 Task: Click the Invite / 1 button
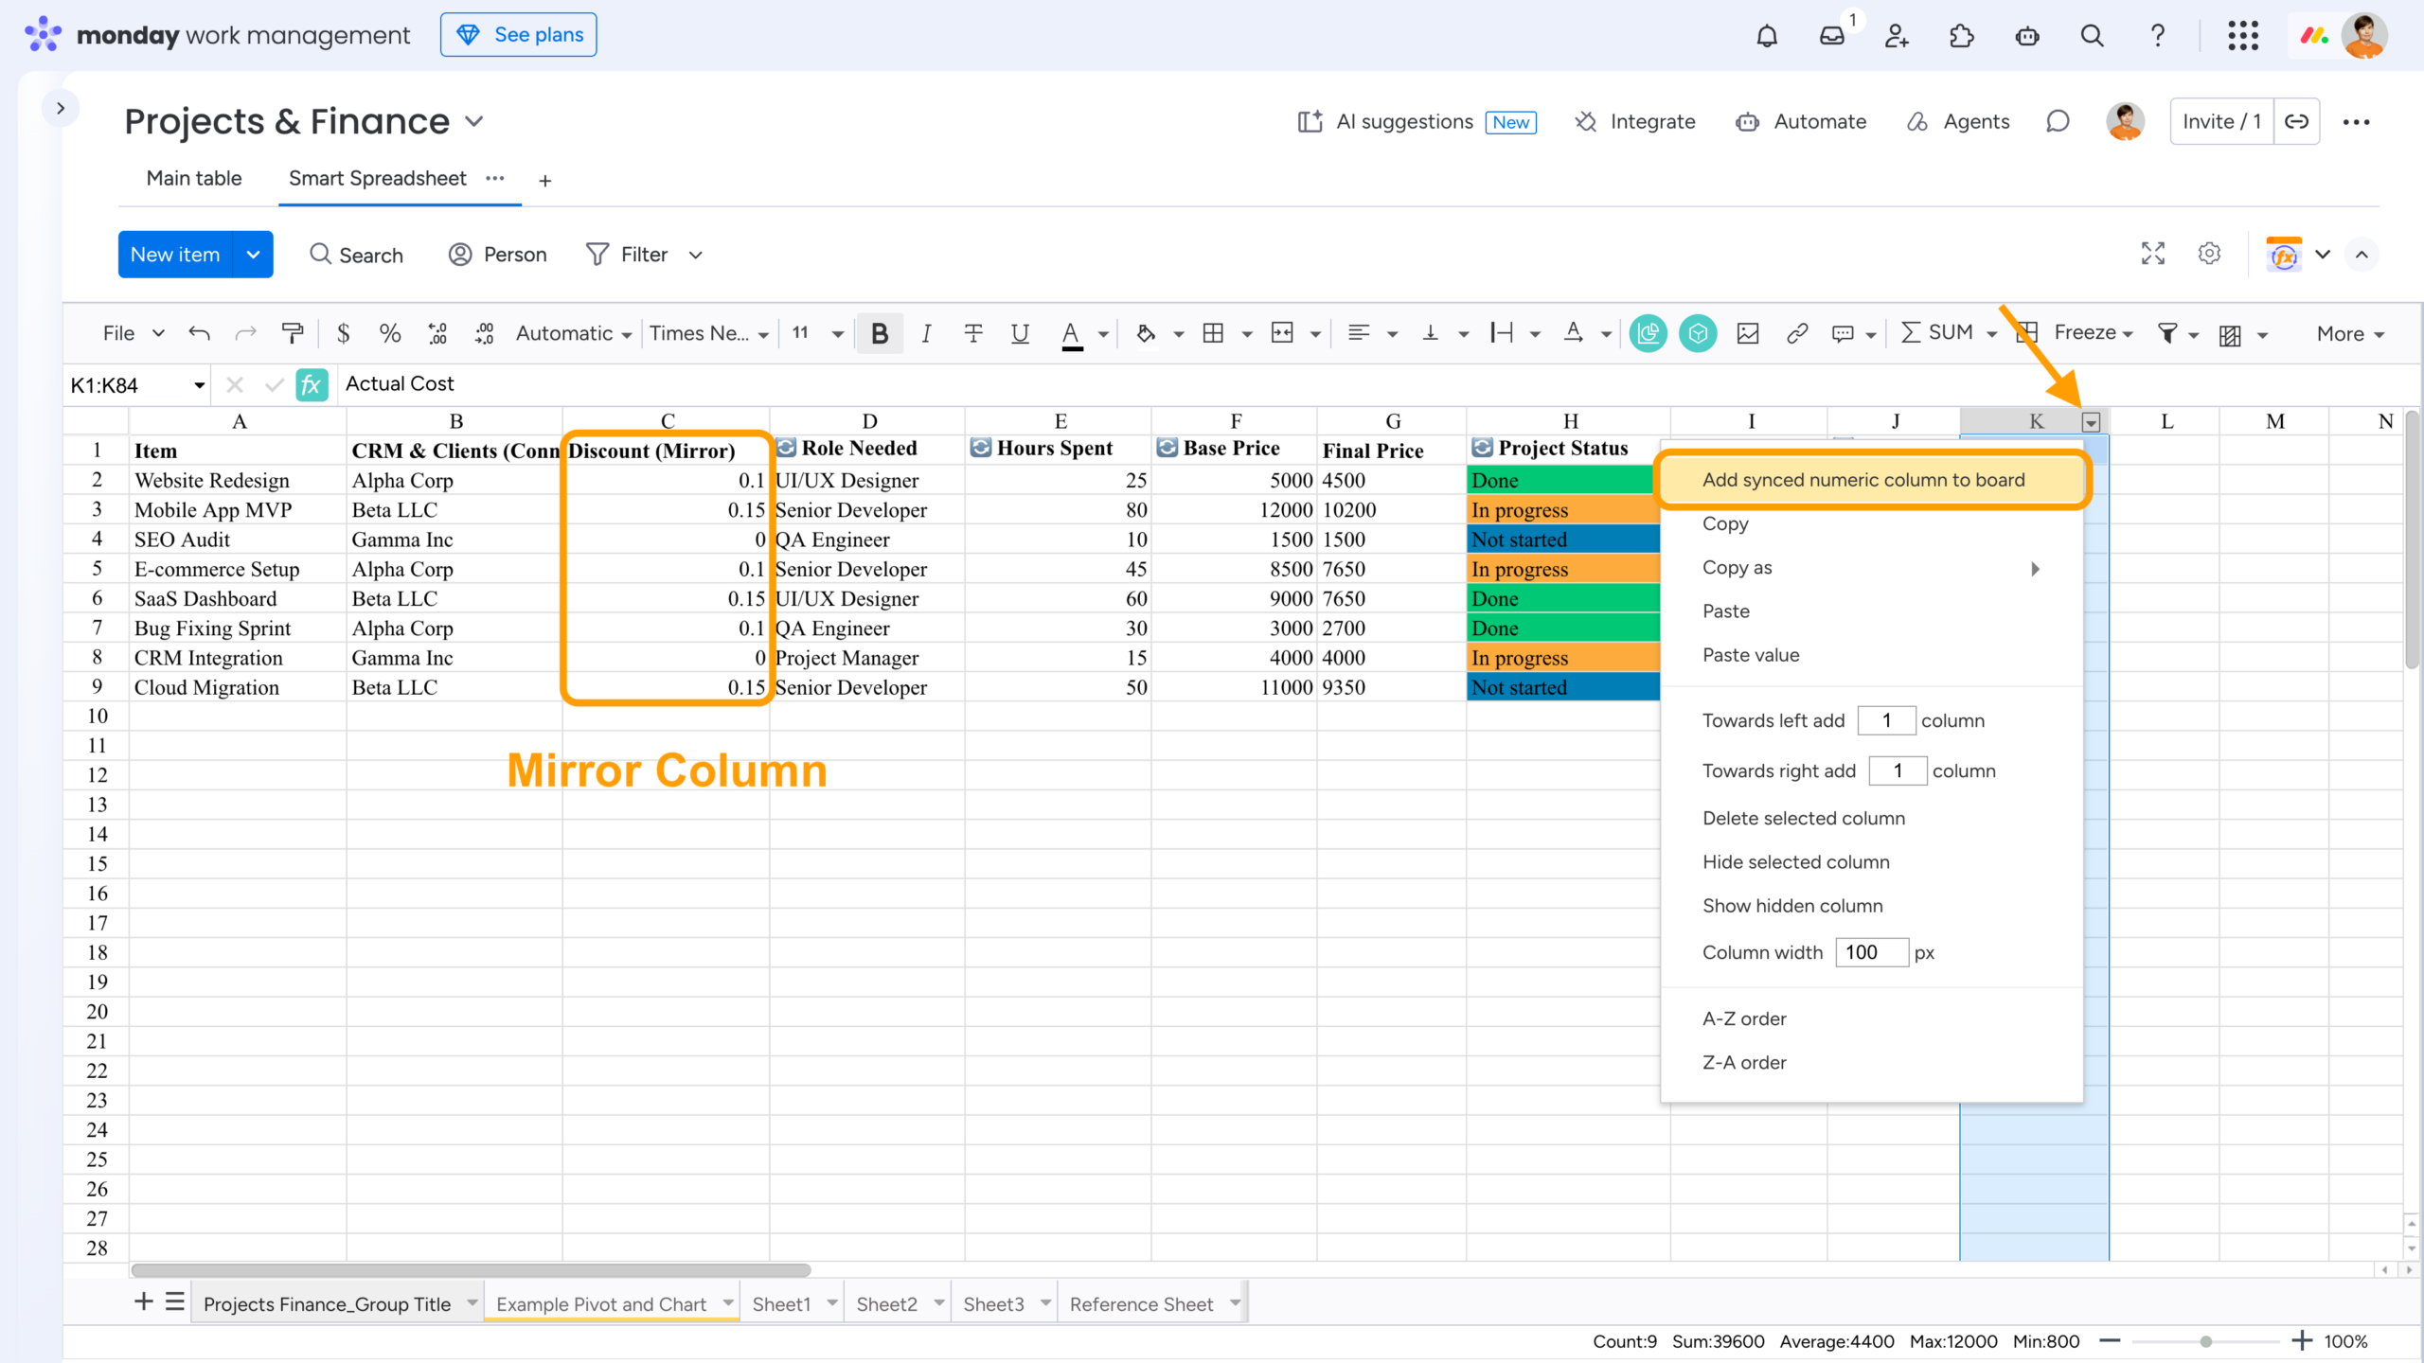pyautogui.click(x=2221, y=121)
